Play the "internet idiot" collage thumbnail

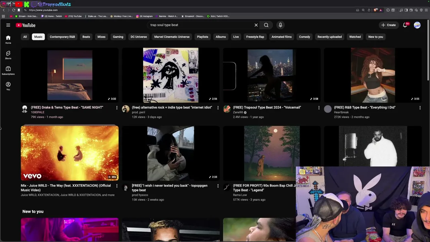tap(171, 75)
